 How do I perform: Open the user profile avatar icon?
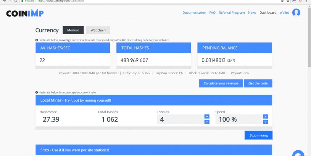pyautogui.click(x=296, y=13)
